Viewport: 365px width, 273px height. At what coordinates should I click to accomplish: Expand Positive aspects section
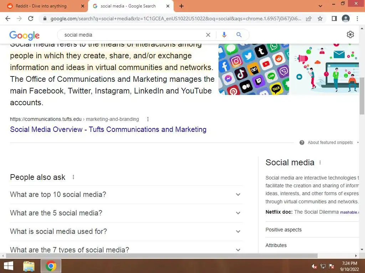click(x=312, y=230)
